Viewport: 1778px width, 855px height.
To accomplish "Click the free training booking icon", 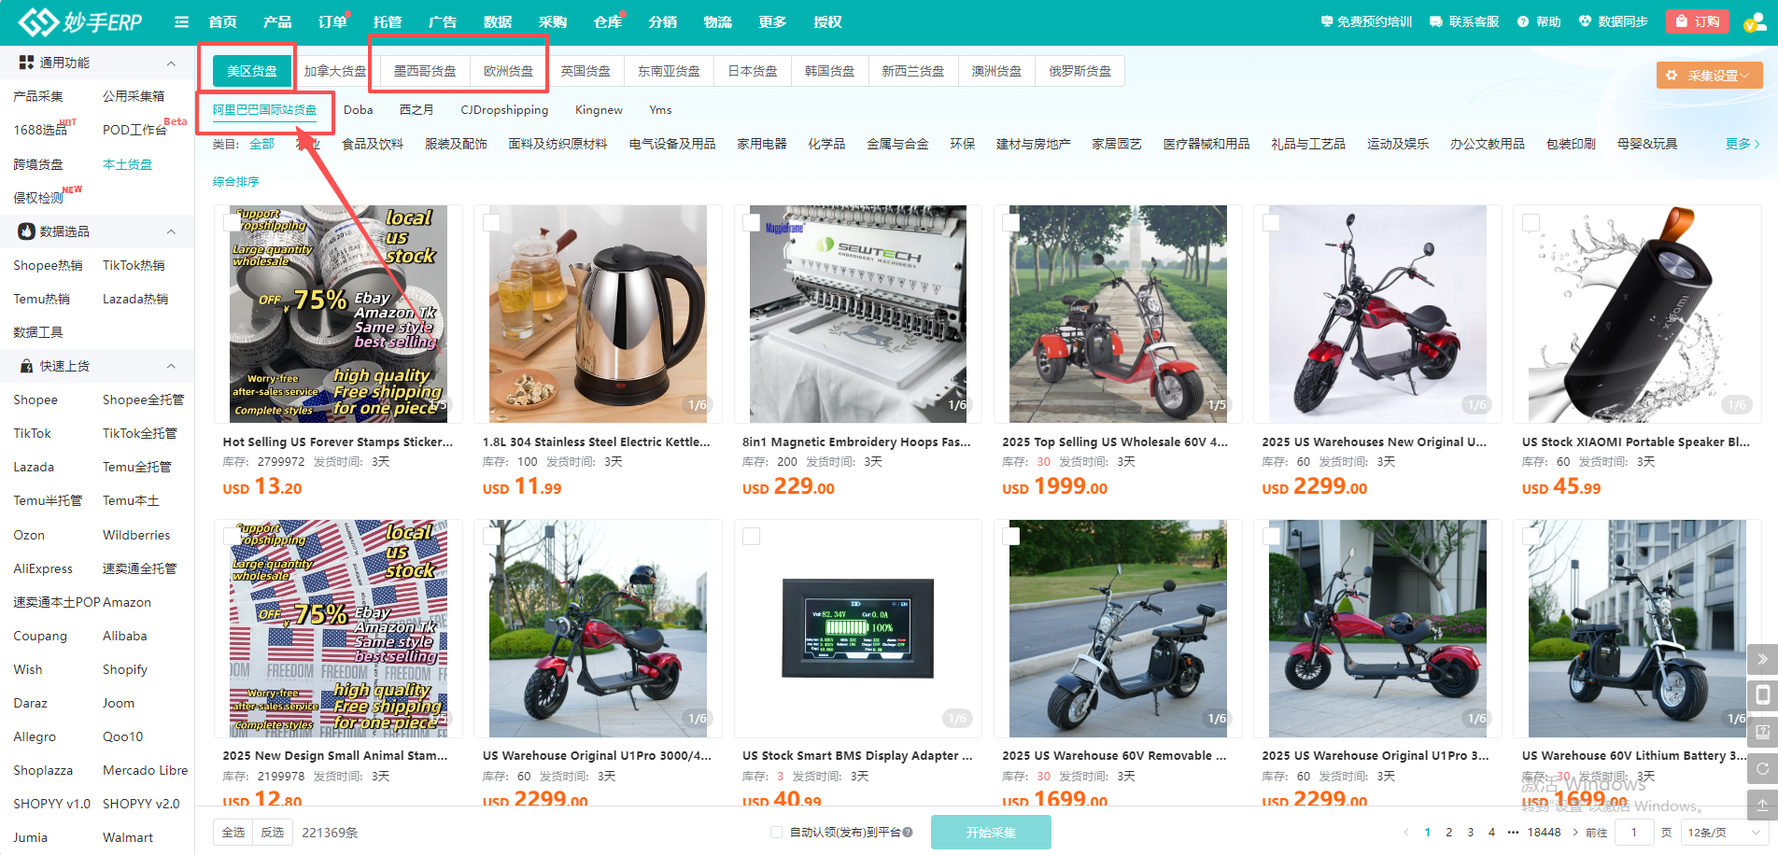I will click(1326, 21).
